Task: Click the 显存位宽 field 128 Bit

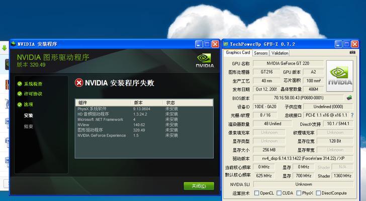Action: (335, 141)
